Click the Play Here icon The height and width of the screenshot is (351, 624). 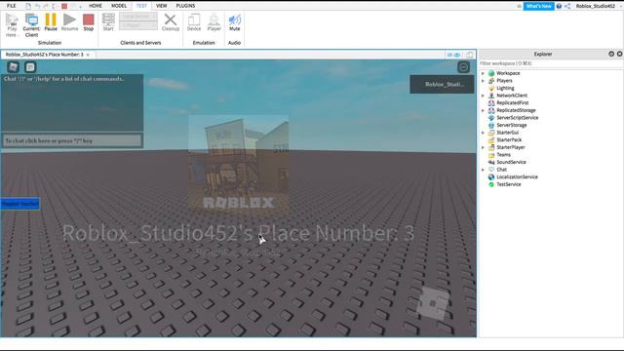(x=12, y=24)
